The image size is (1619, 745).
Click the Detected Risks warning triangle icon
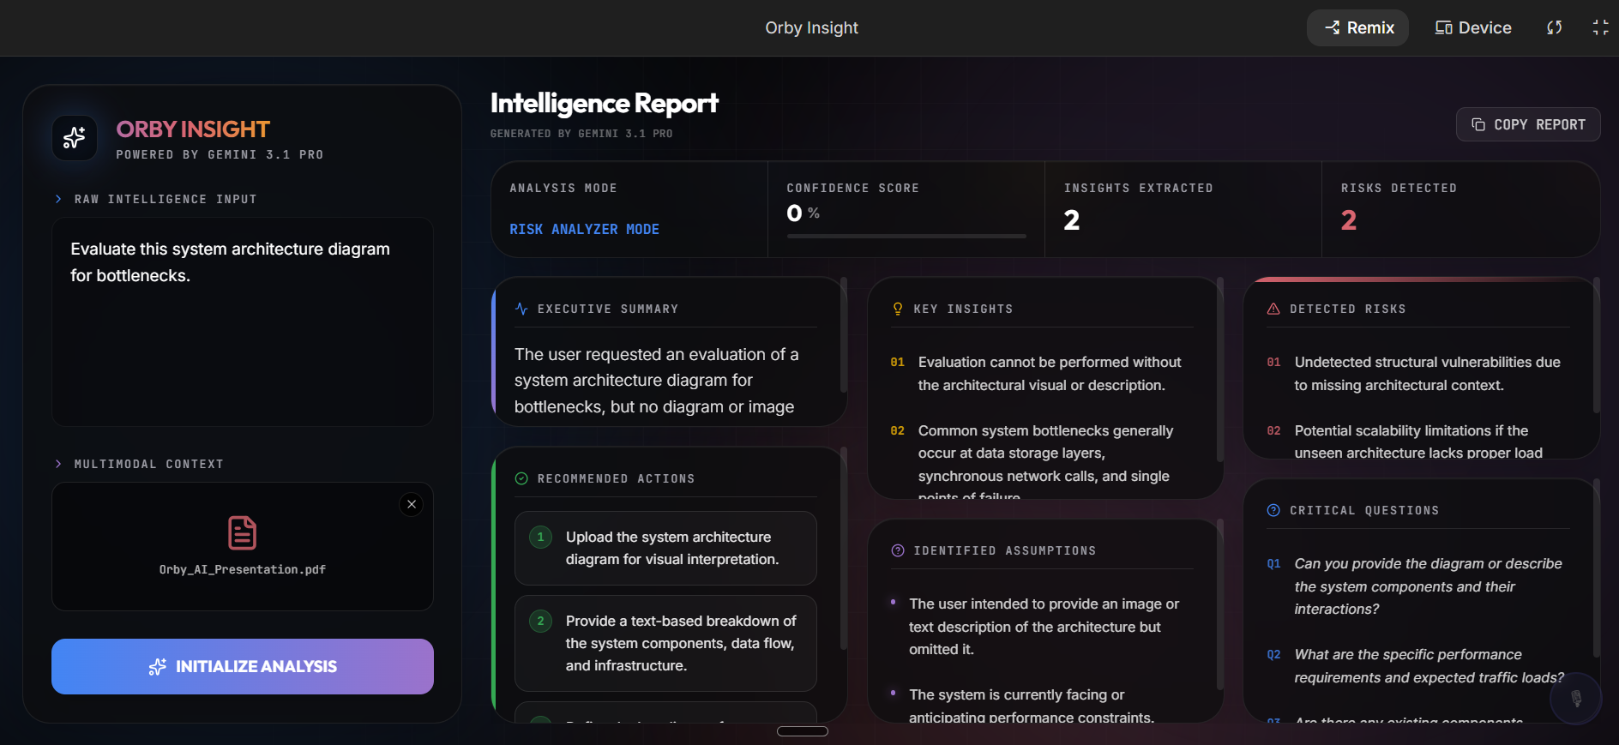tap(1273, 309)
